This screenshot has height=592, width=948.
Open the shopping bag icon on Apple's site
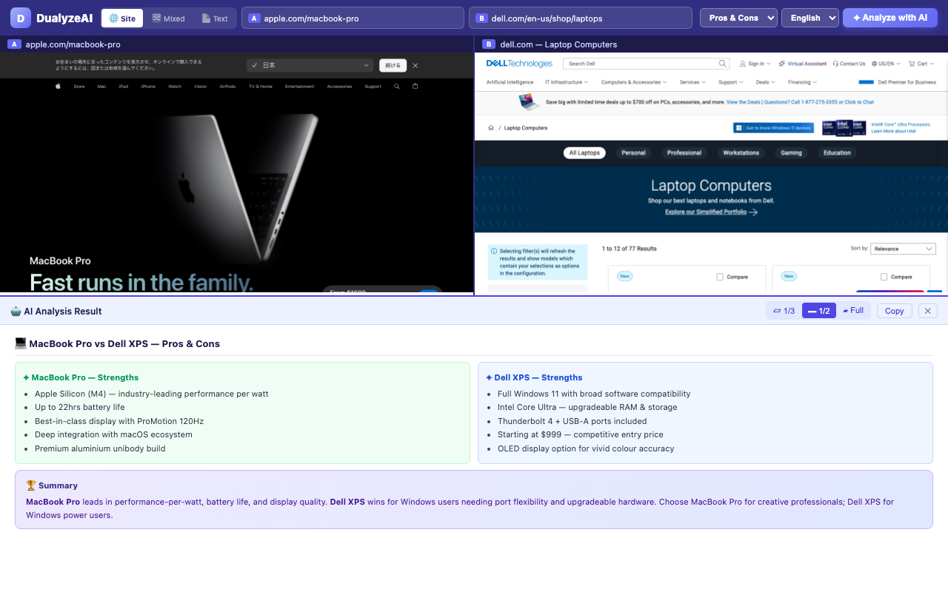(x=415, y=87)
